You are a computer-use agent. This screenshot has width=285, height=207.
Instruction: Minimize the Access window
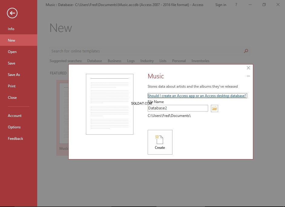point(250,5)
